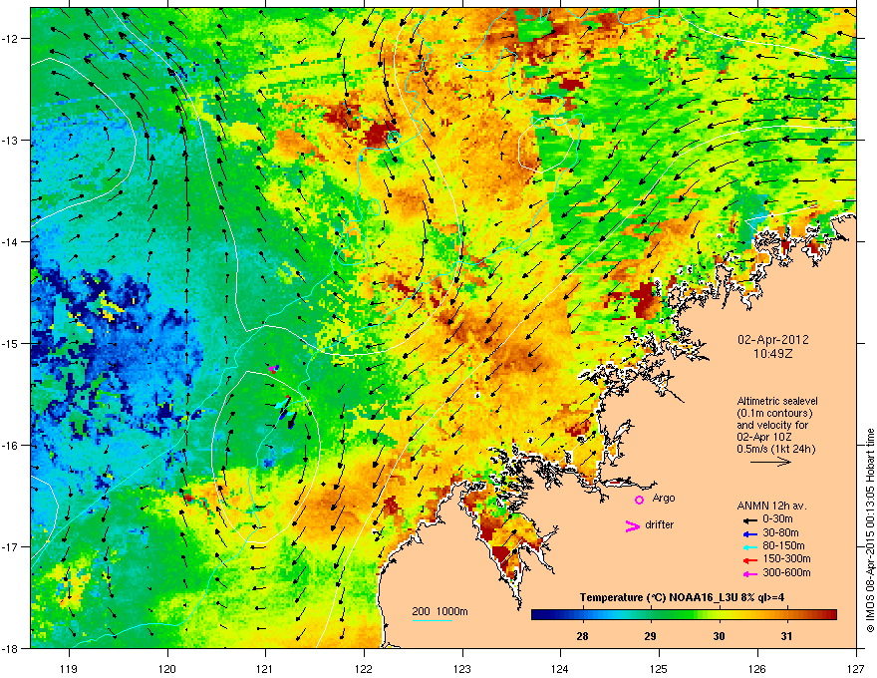
Task: Click the longitude axis label 125
Action: pyautogui.click(x=659, y=668)
